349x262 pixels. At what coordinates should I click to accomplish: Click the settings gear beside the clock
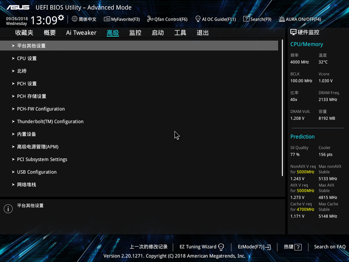[61, 17]
